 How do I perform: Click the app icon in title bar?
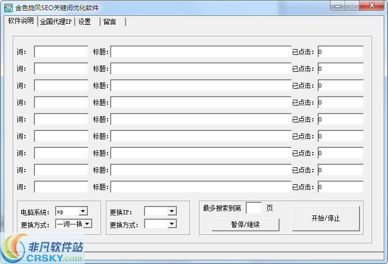(x=8, y=7)
